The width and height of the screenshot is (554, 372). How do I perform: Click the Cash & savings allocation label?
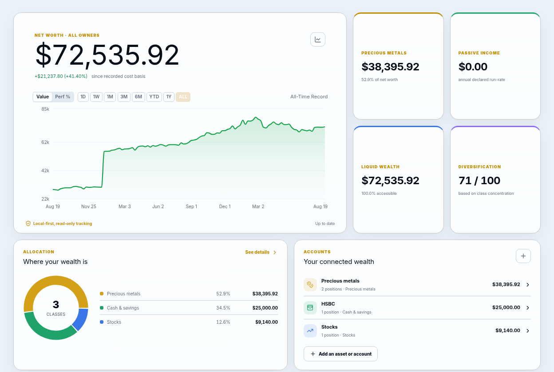pyautogui.click(x=123, y=308)
